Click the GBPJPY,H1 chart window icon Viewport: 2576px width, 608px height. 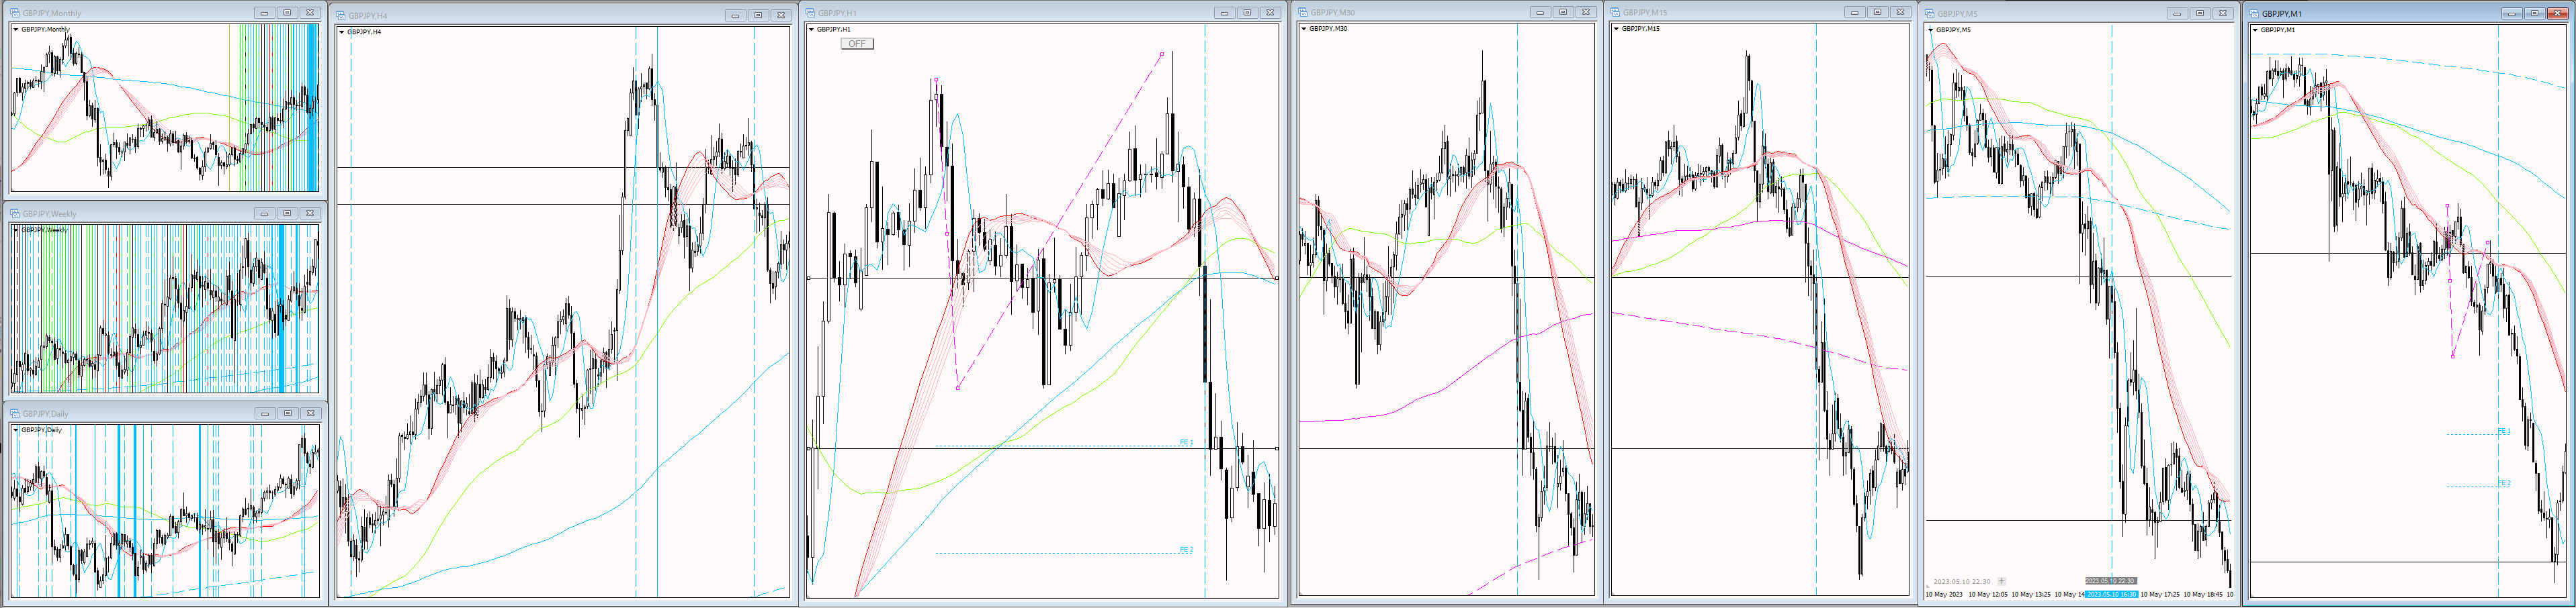click(811, 13)
